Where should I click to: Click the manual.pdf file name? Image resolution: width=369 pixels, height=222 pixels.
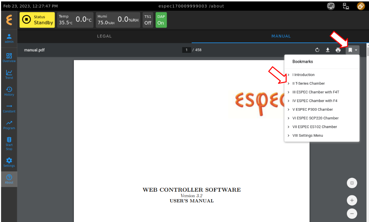[x=34, y=50]
